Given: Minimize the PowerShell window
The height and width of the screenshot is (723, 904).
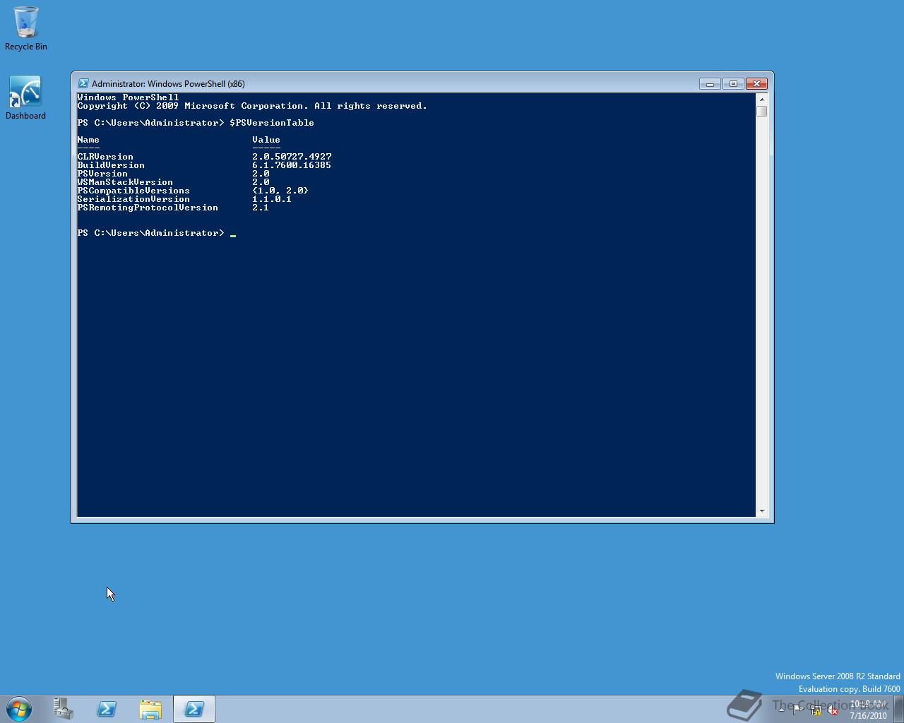Looking at the screenshot, I should coord(710,83).
